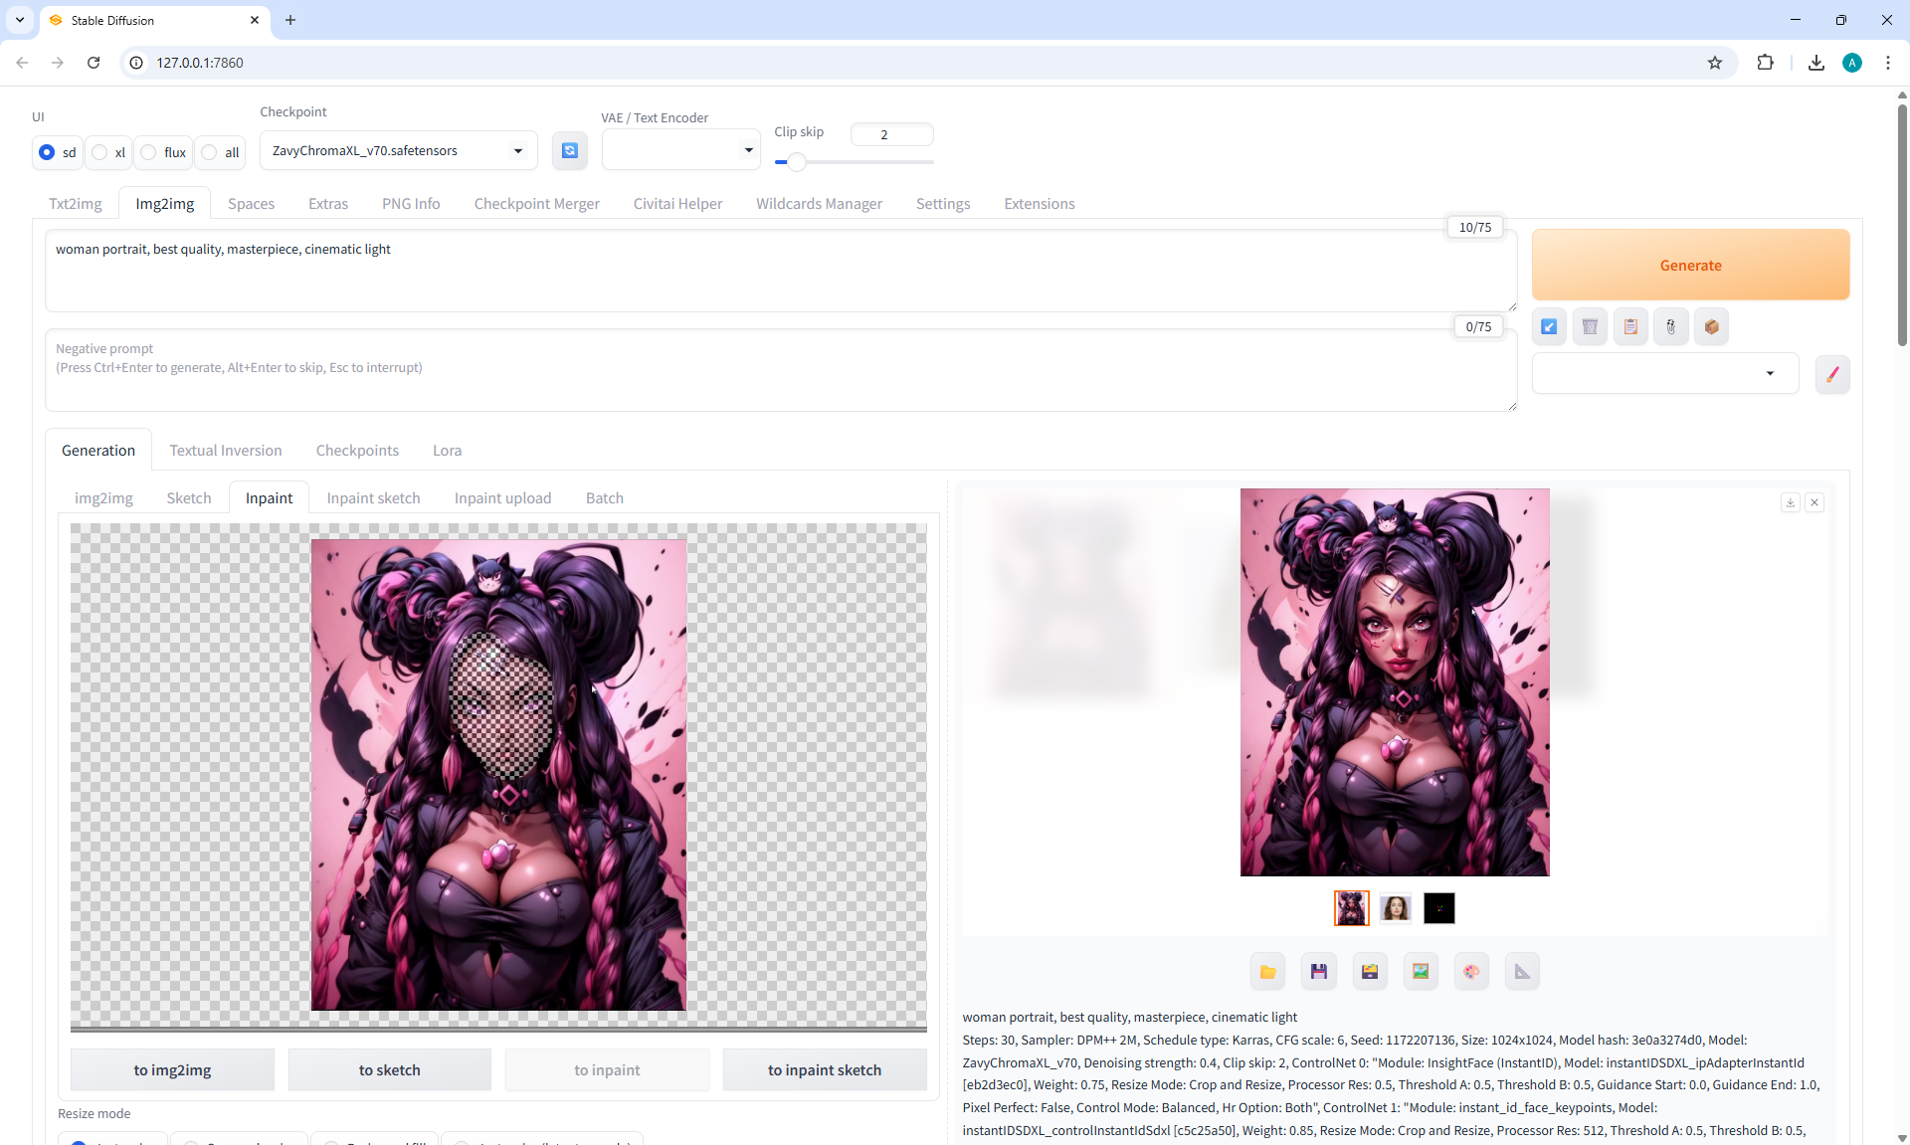This screenshot has height=1145, width=1910.
Task: Click the clipboard paste styles icon
Action: (1630, 326)
